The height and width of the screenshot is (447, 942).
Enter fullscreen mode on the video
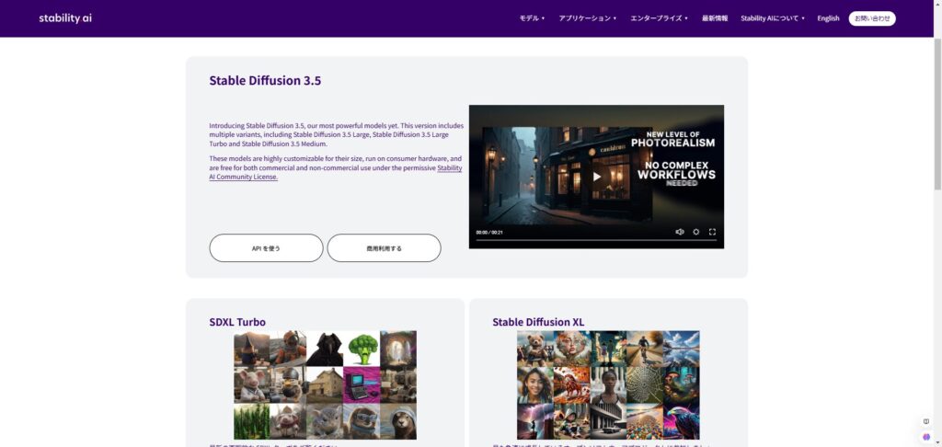(x=712, y=232)
